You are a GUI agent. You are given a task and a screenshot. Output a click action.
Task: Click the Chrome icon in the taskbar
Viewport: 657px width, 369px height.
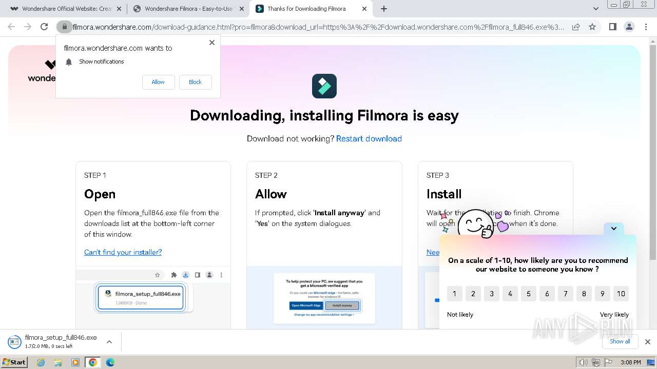coord(93,362)
